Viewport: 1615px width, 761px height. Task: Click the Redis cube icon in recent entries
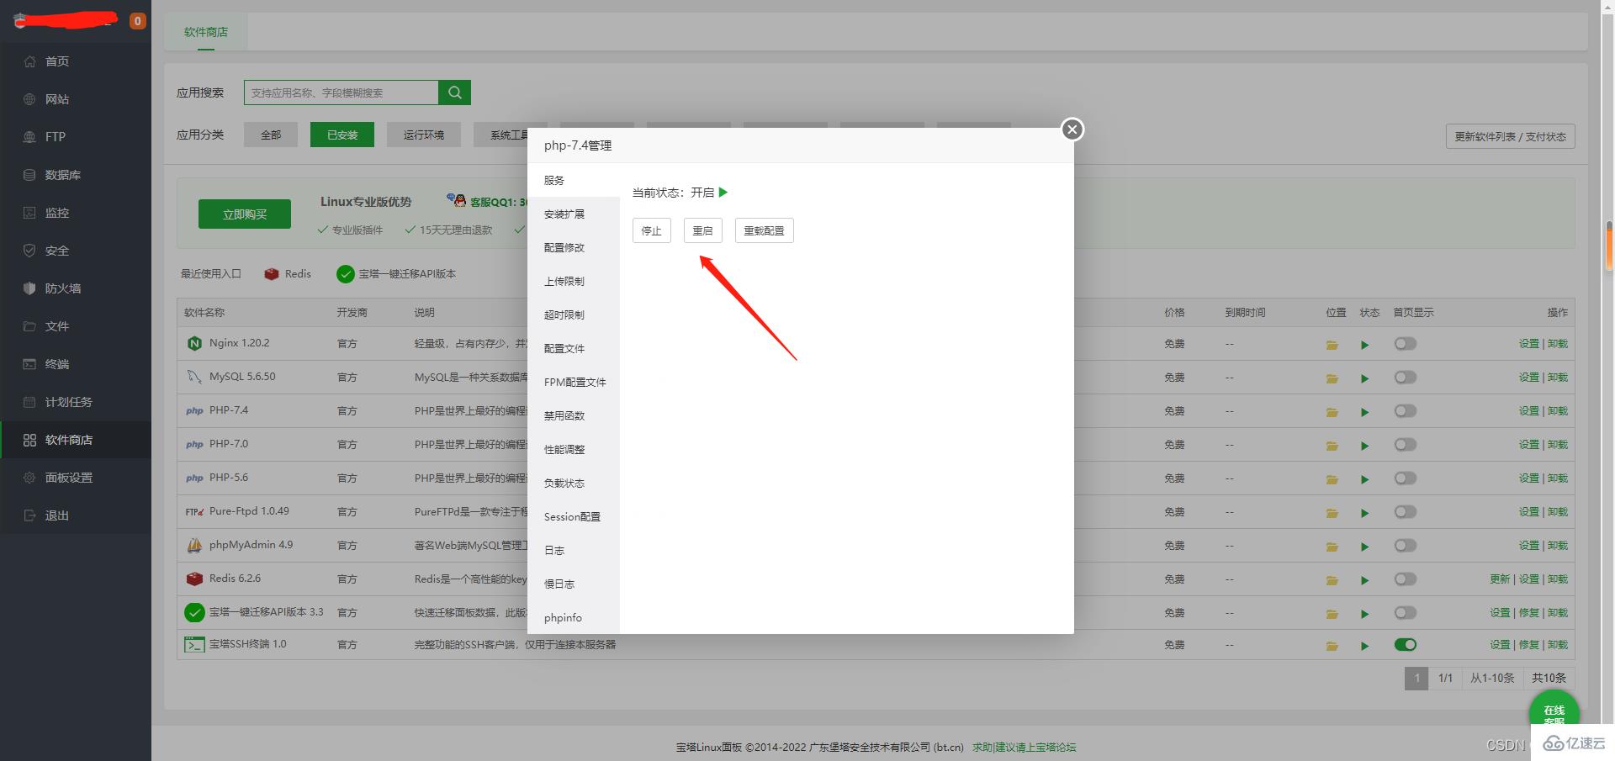(x=271, y=274)
